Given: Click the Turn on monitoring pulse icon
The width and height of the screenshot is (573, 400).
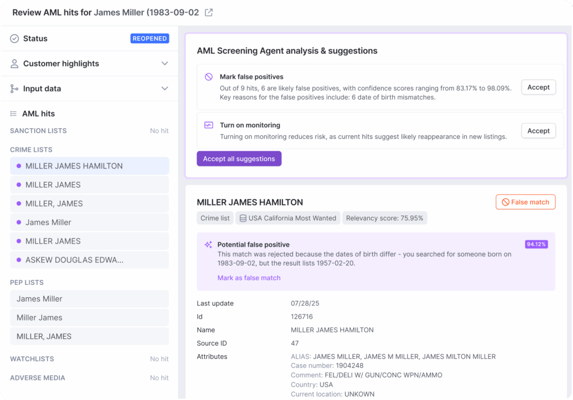Looking at the screenshot, I should click(209, 125).
